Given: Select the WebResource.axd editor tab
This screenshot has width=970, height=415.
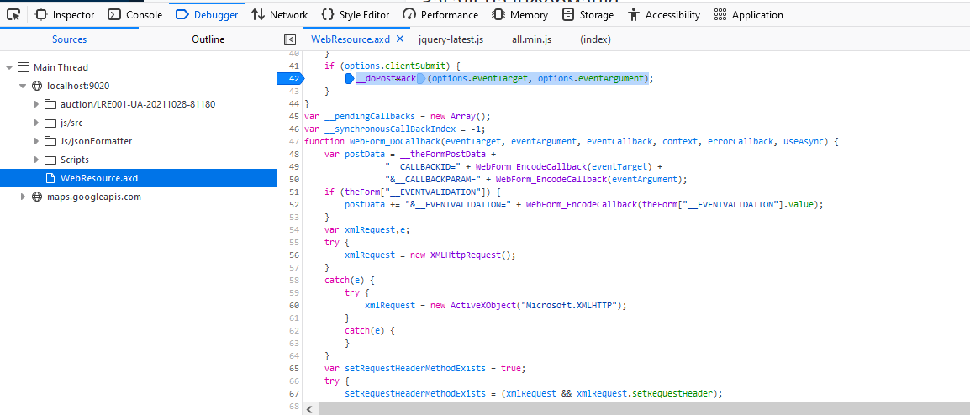Looking at the screenshot, I should [x=351, y=39].
